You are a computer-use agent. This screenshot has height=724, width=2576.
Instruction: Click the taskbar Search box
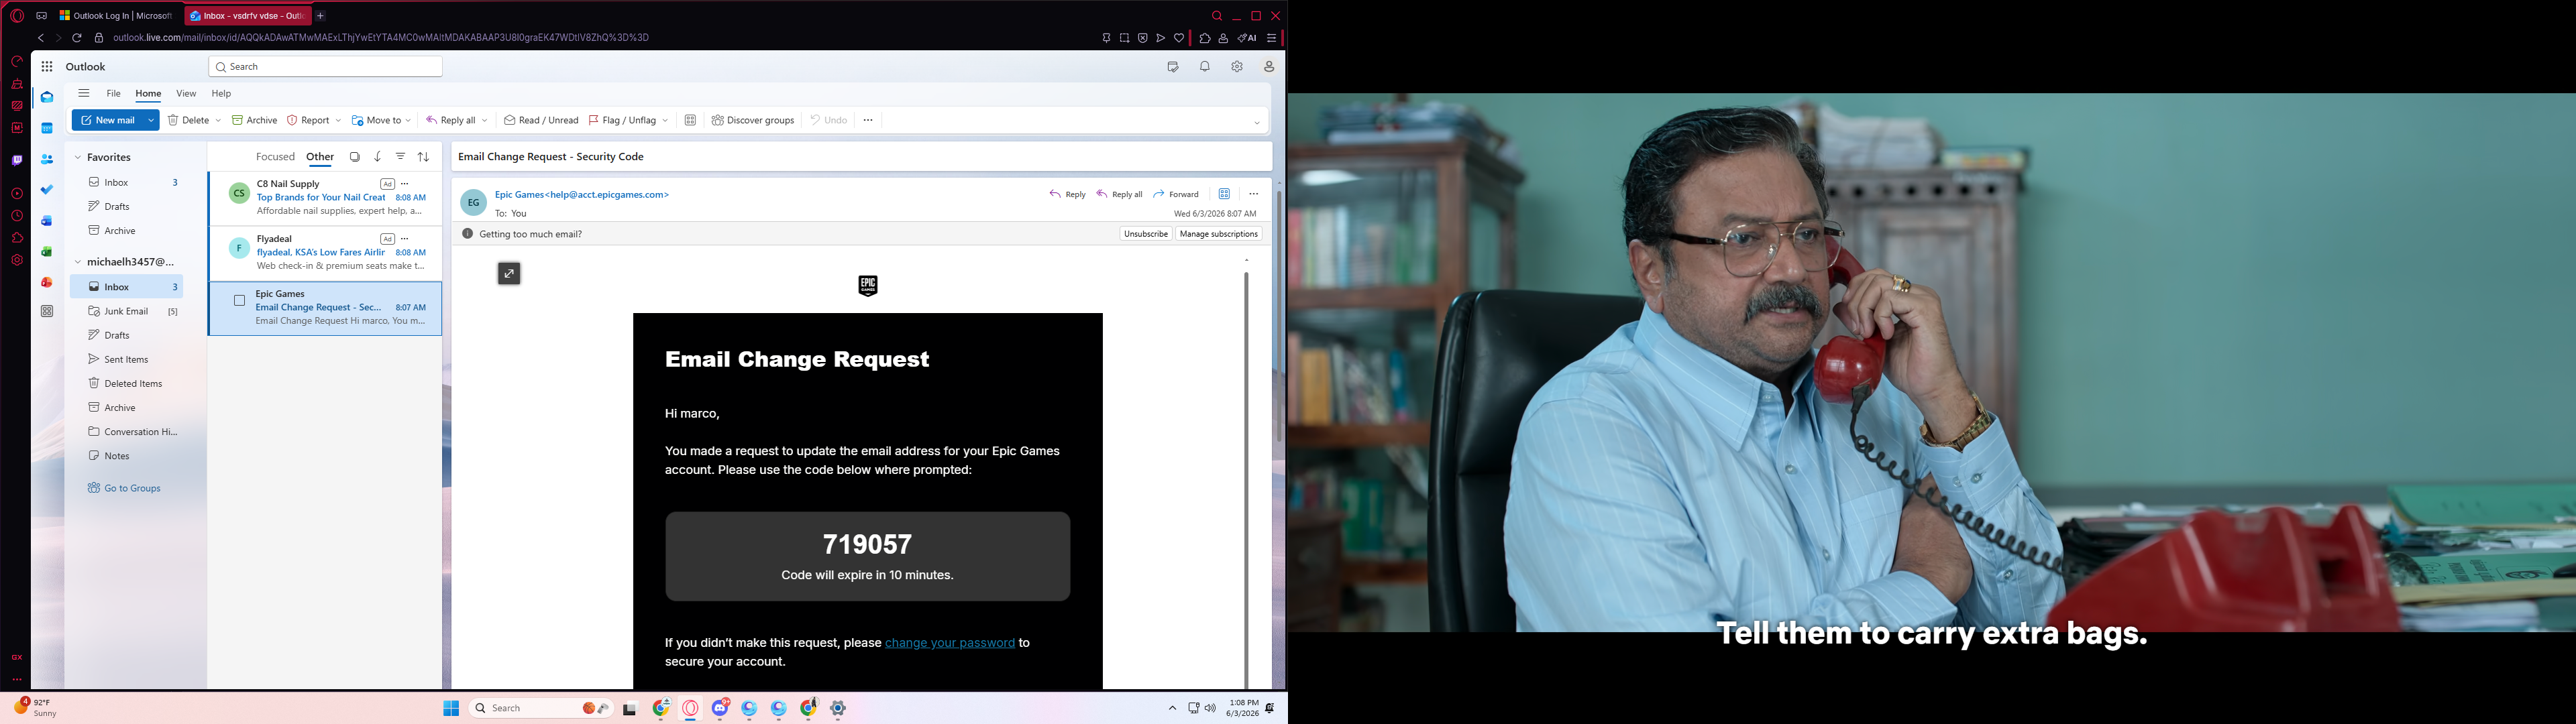pos(541,708)
